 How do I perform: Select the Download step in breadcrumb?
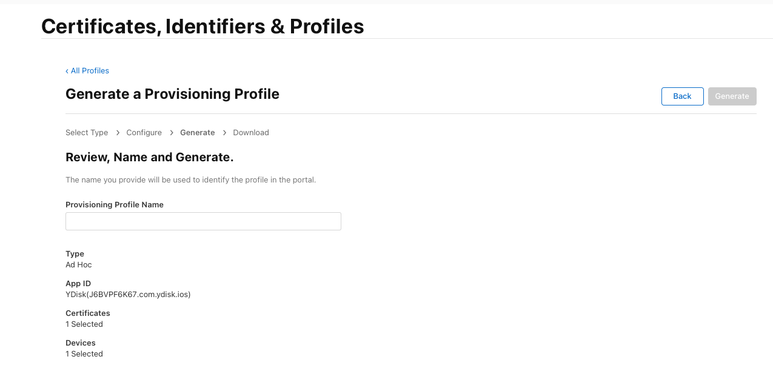click(x=251, y=133)
